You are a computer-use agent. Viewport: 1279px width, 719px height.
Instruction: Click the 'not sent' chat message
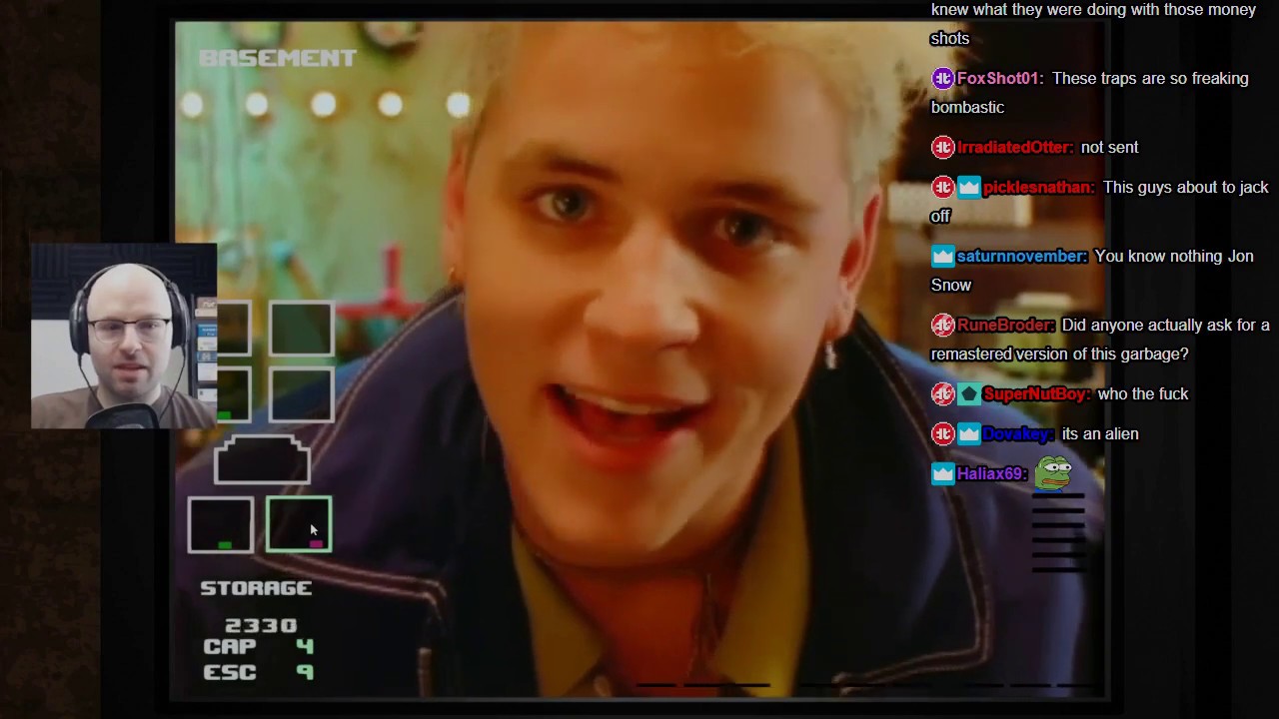[x=1109, y=147]
